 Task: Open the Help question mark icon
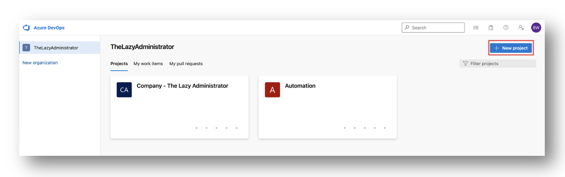pos(506,28)
